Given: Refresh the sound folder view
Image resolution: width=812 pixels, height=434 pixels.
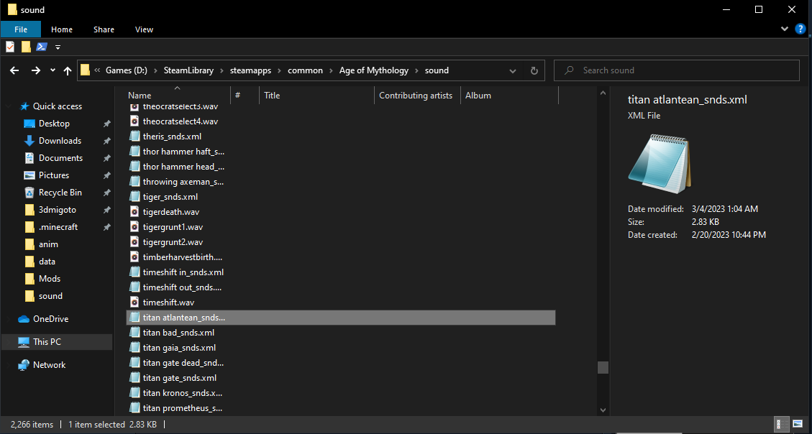Looking at the screenshot, I should [534, 70].
